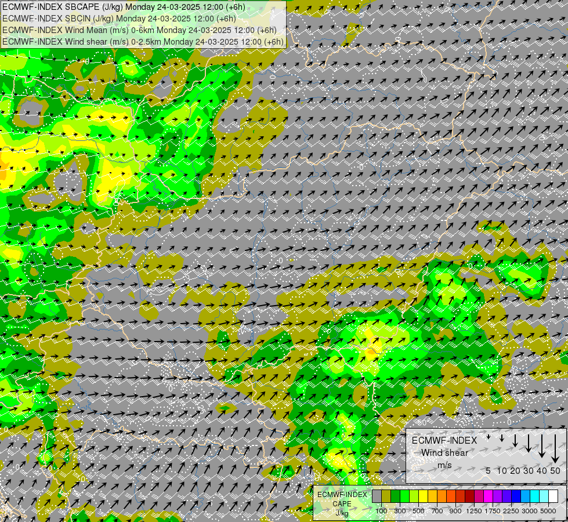Viewport: 568px width, 522px height.
Task: Click the '100' CAPE legend value
Action: pyautogui.click(x=381, y=511)
